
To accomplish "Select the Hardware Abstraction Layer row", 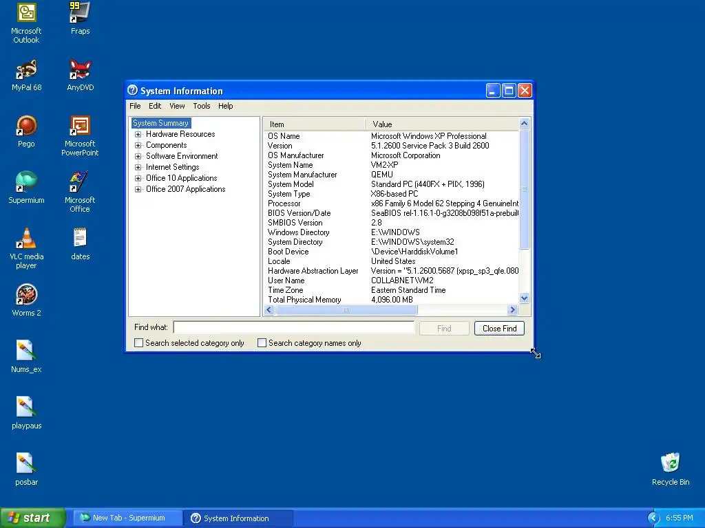I will point(391,271).
